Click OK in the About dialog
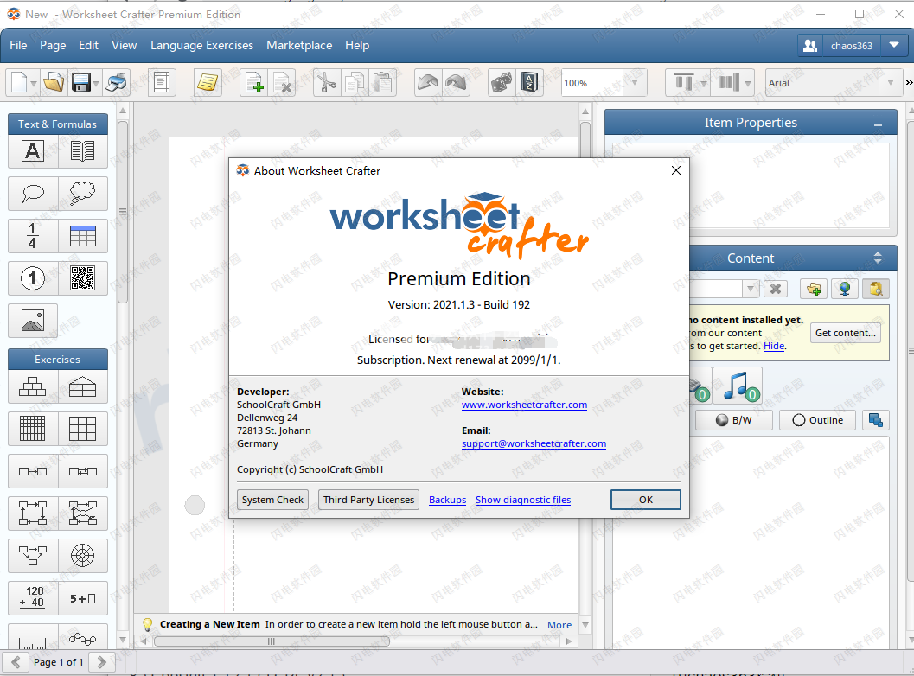Screen dimensions: 914x676 pos(645,500)
